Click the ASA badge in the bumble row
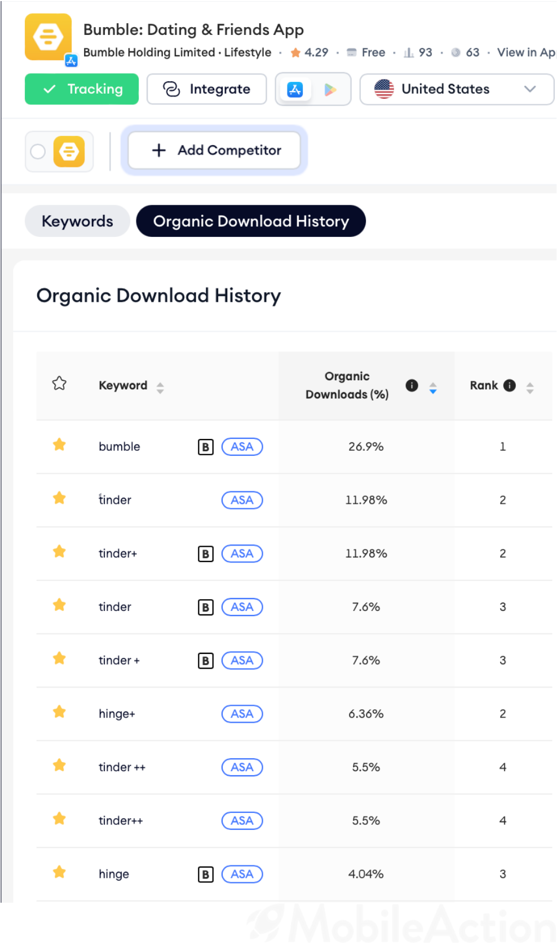This screenshot has height=945, width=557. point(242,447)
